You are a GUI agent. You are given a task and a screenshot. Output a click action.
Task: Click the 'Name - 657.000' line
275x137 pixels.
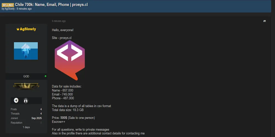(63, 90)
